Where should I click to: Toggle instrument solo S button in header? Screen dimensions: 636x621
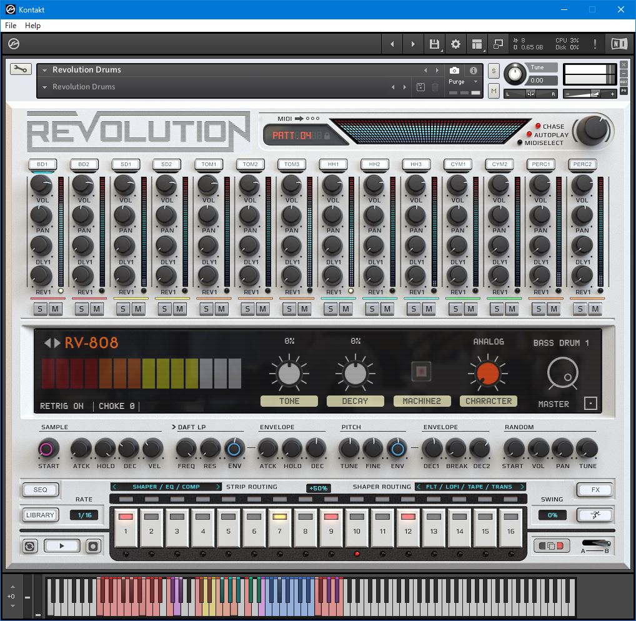point(494,71)
